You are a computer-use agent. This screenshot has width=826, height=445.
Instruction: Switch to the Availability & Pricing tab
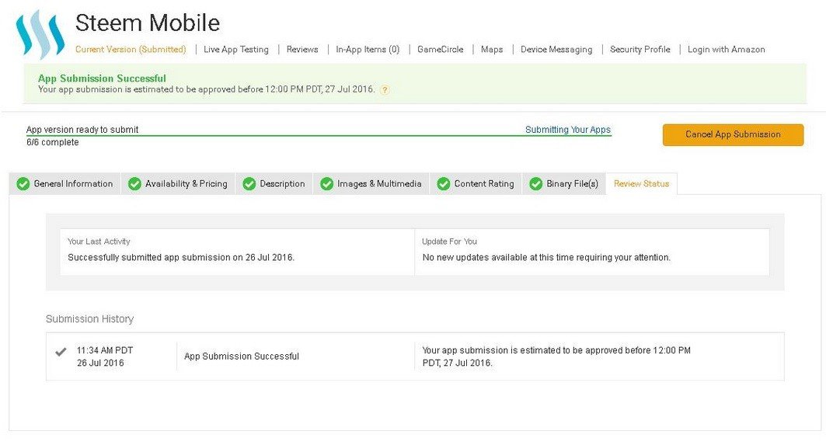tap(179, 184)
